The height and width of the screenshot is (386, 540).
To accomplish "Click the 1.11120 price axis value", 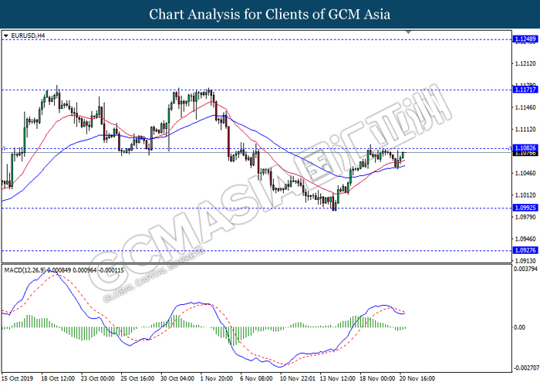I will point(525,130).
